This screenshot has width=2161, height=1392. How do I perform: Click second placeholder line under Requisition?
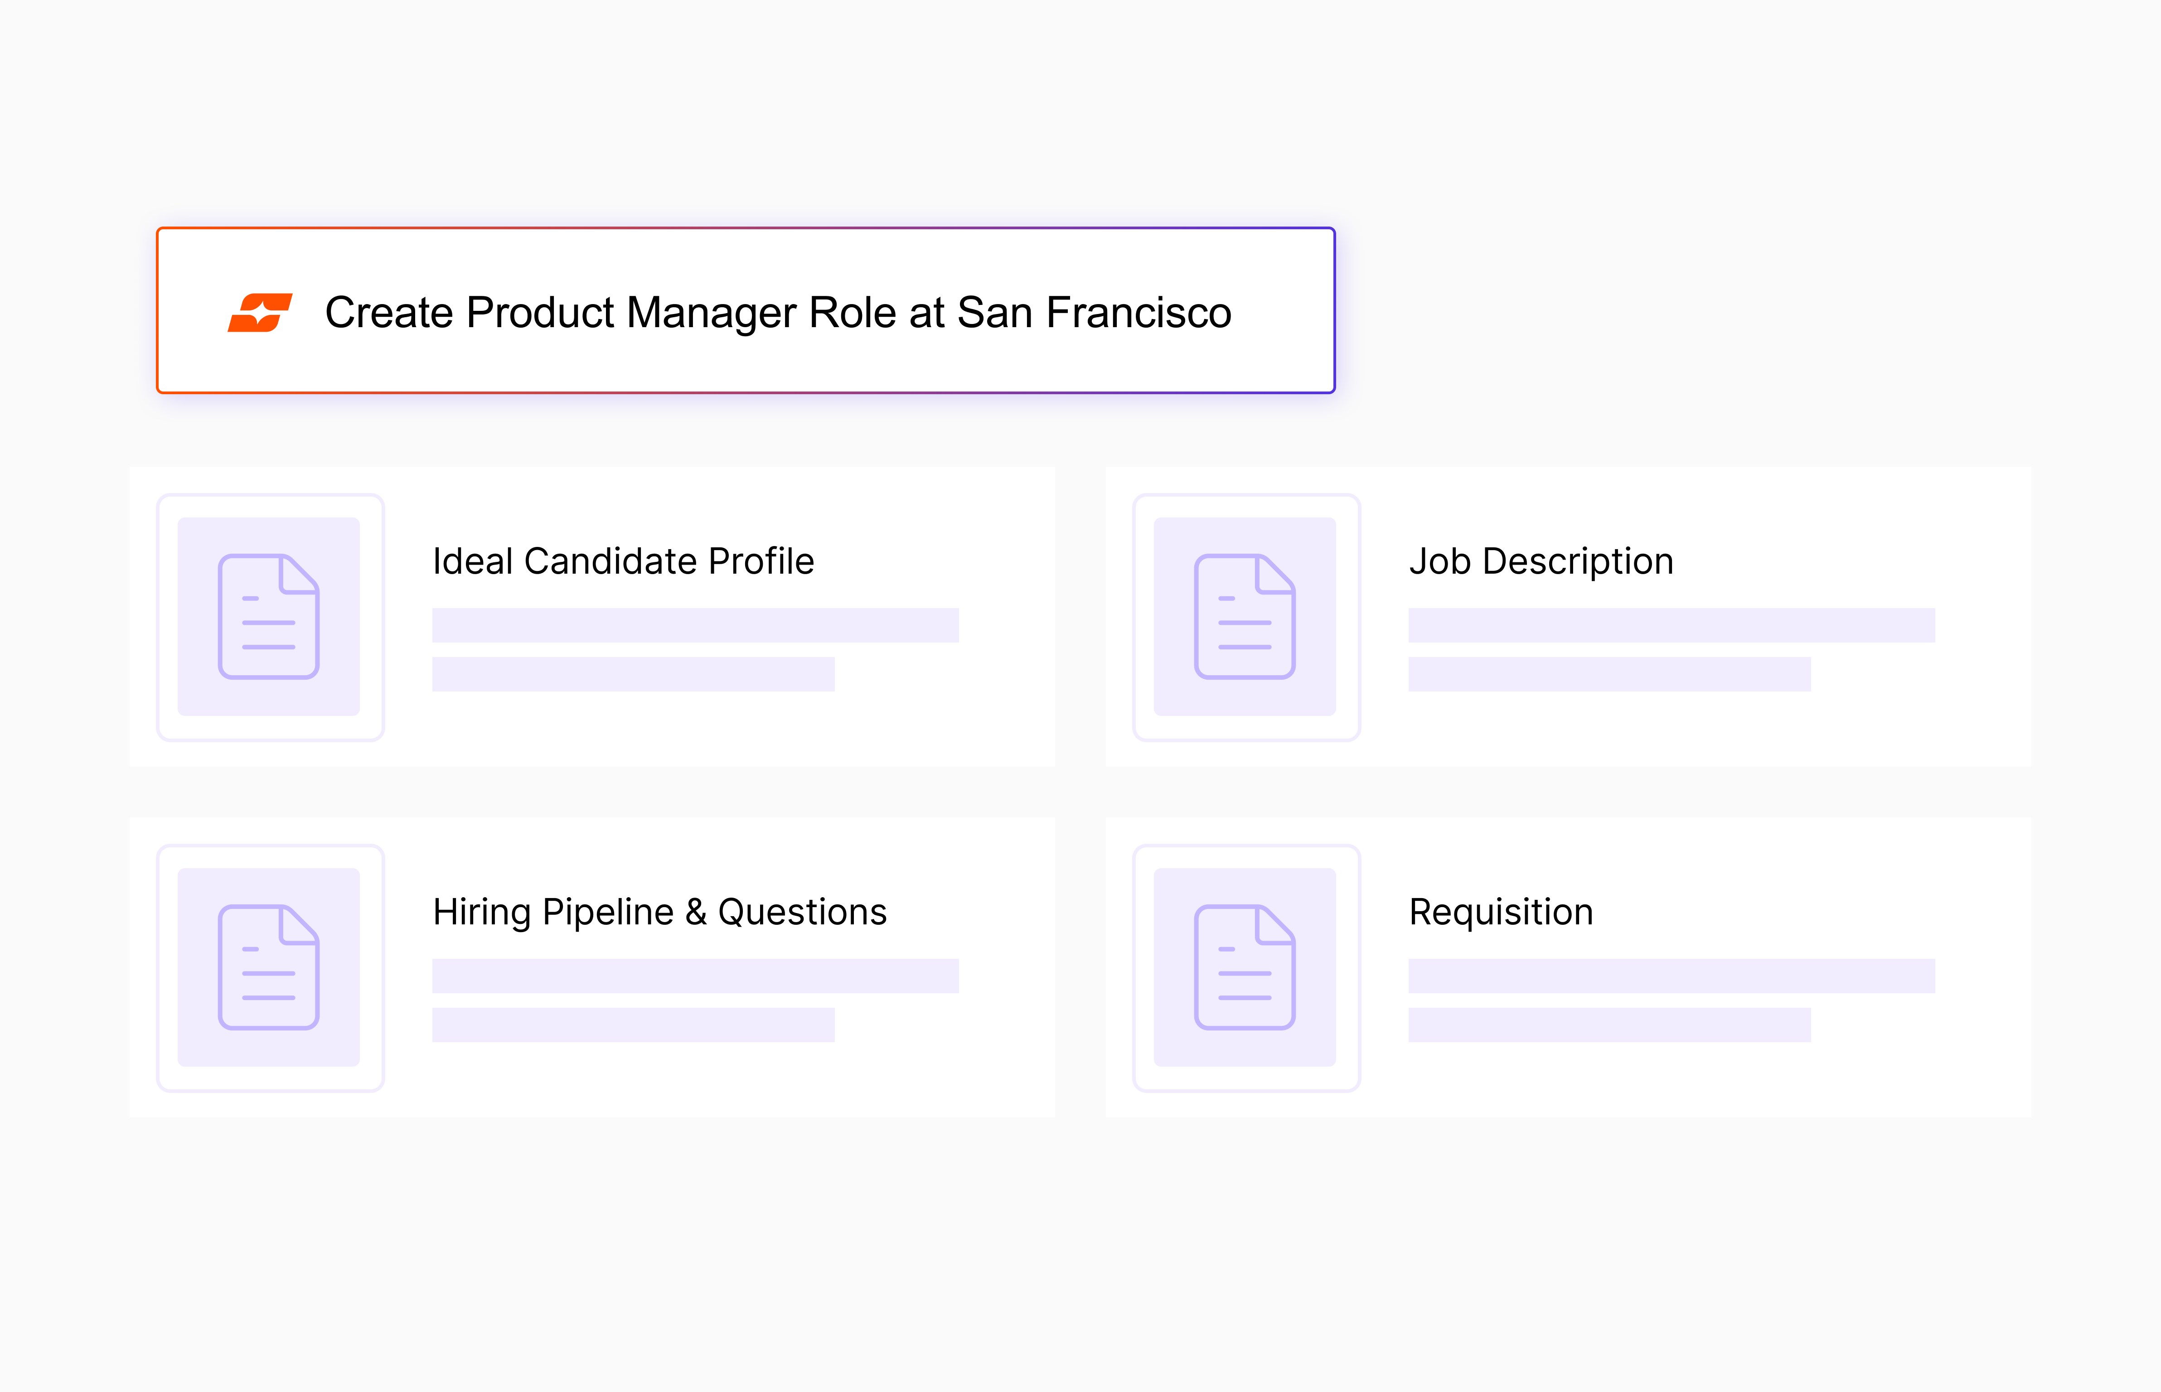pyautogui.click(x=1609, y=1025)
